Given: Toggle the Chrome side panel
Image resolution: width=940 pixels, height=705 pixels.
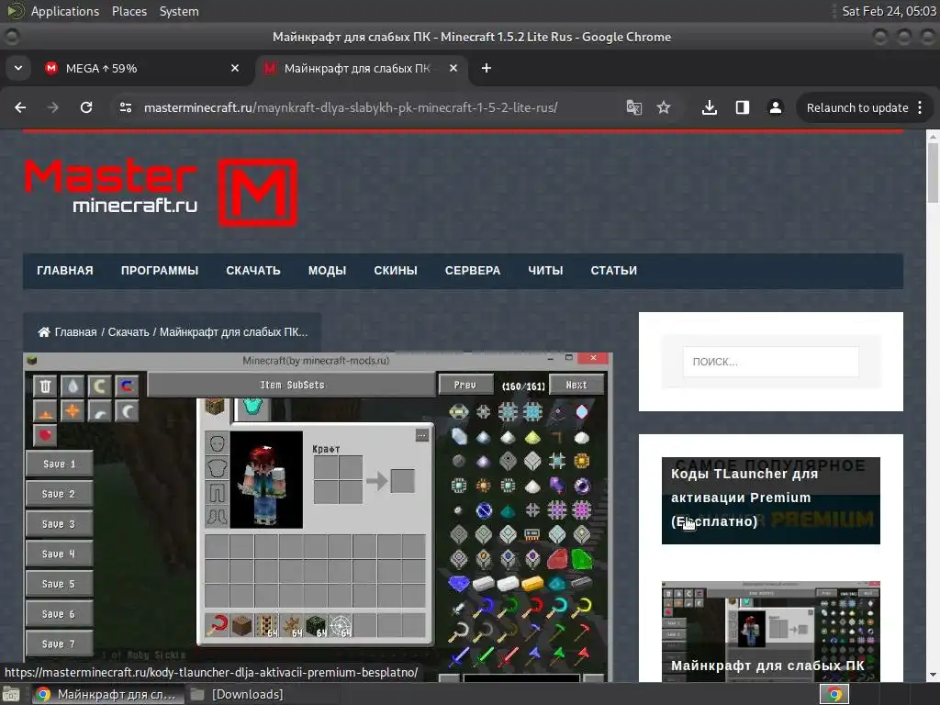Looking at the screenshot, I should 742,107.
